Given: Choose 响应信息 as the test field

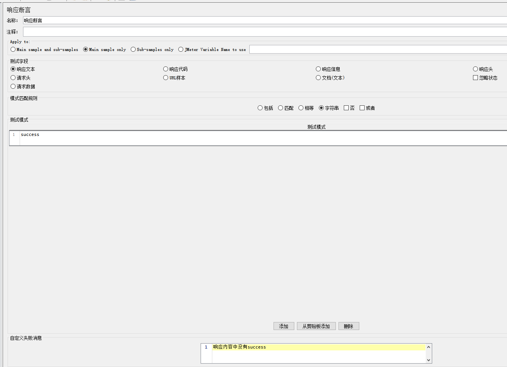Looking at the screenshot, I should [318, 69].
